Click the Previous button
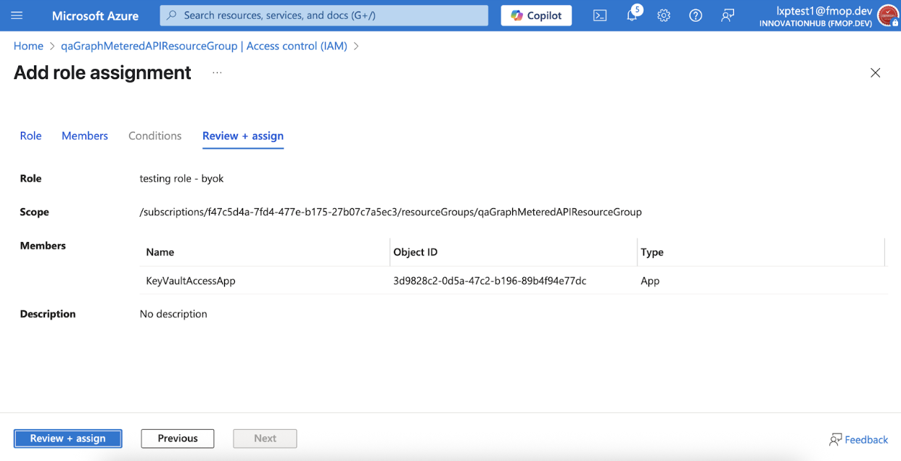 [x=178, y=439]
